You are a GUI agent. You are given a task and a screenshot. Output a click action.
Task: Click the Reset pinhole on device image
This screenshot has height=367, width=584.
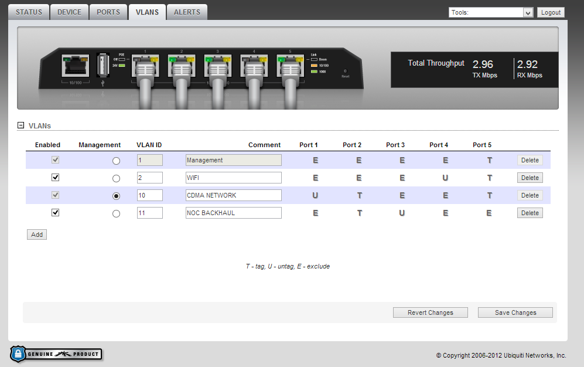click(345, 71)
